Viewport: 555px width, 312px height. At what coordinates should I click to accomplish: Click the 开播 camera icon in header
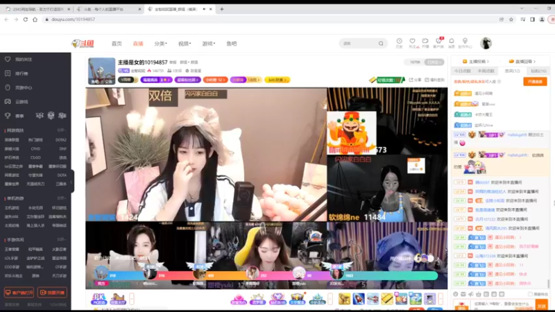point(425,41)
